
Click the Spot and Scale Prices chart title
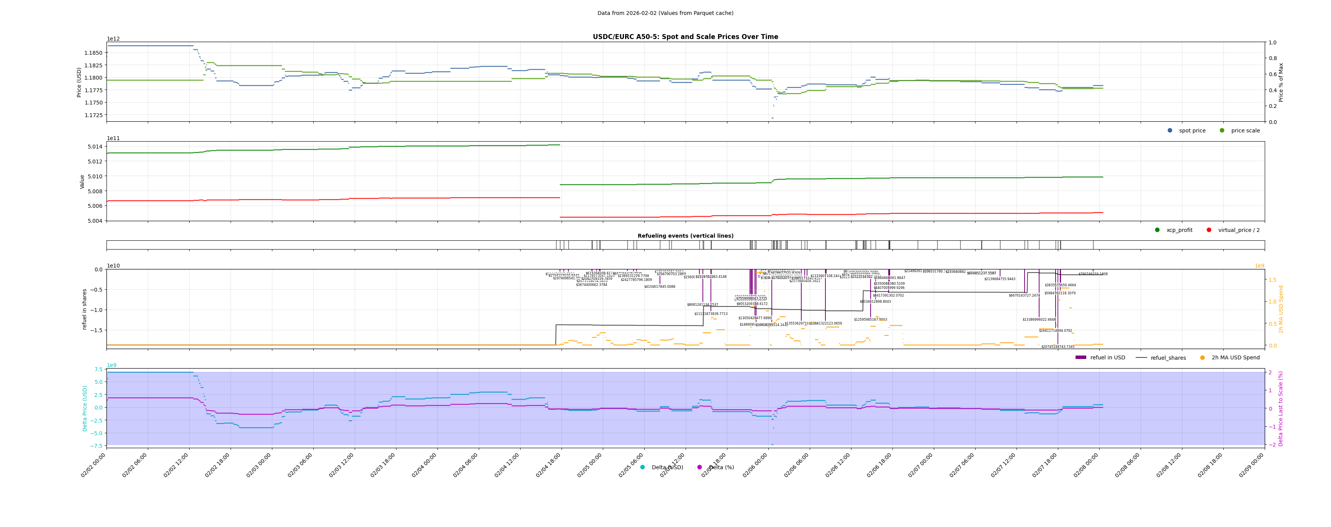tap(685, 37)
